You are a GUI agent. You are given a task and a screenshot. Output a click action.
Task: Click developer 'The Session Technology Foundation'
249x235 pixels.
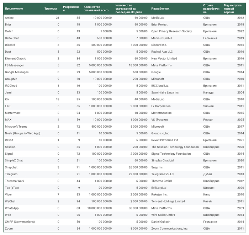point(175,147)
